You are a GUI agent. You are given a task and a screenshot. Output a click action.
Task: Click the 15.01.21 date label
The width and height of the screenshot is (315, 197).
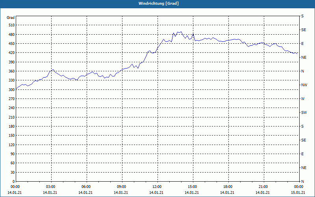pos(298,193)
